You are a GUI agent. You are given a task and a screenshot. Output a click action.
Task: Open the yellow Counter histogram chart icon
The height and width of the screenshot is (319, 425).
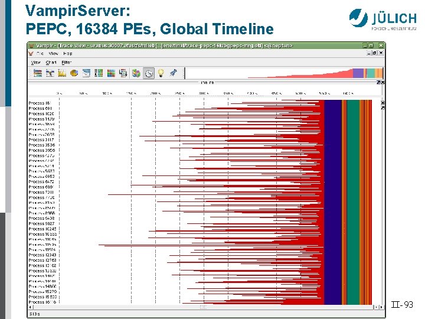pos(62,73)
